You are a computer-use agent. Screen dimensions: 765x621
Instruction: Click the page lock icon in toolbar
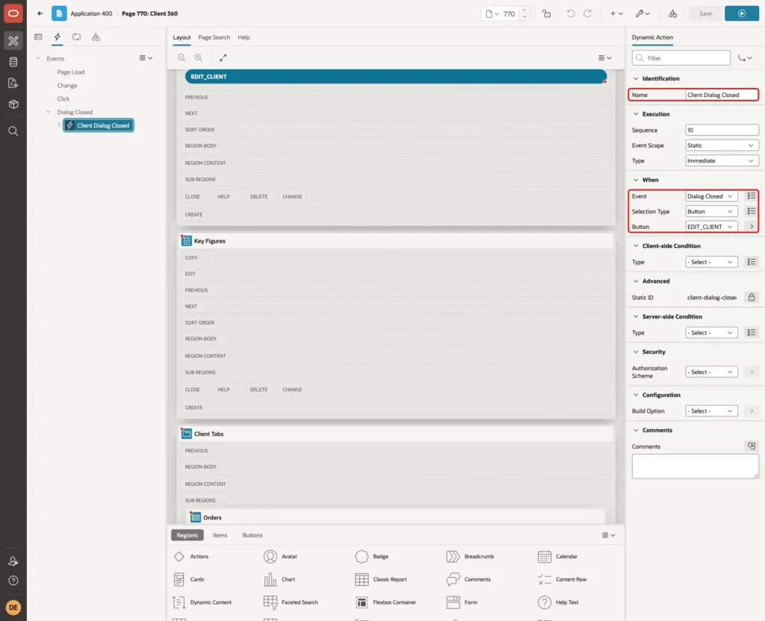[x=546, y=13]
